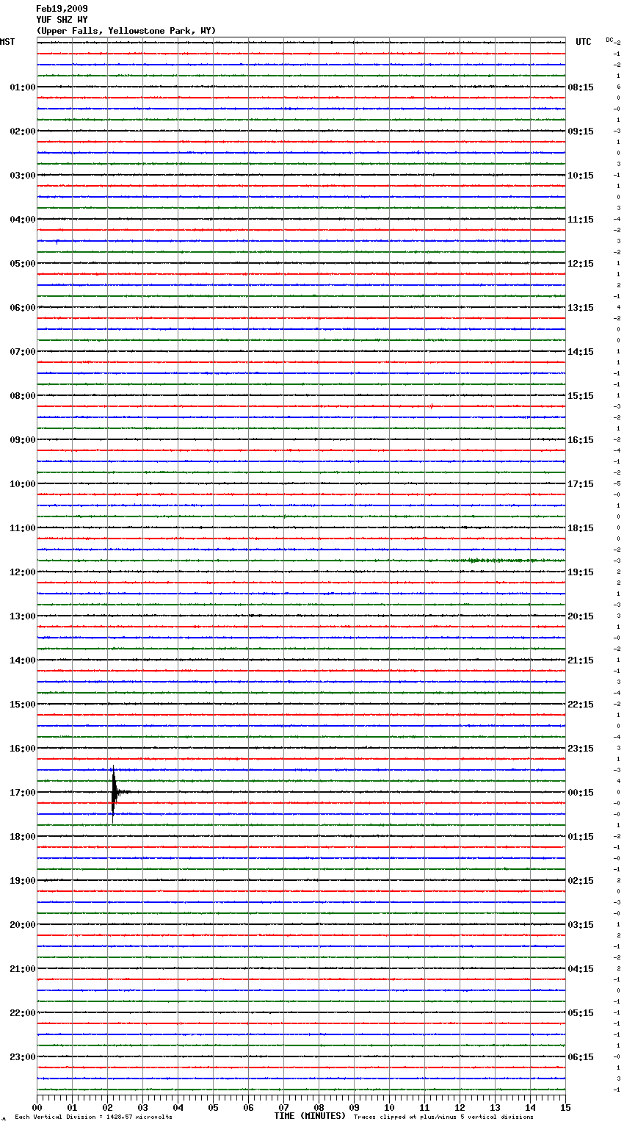
Task: Click the Each Vertical Division microvolts note
Action: tap(93, 1117)
